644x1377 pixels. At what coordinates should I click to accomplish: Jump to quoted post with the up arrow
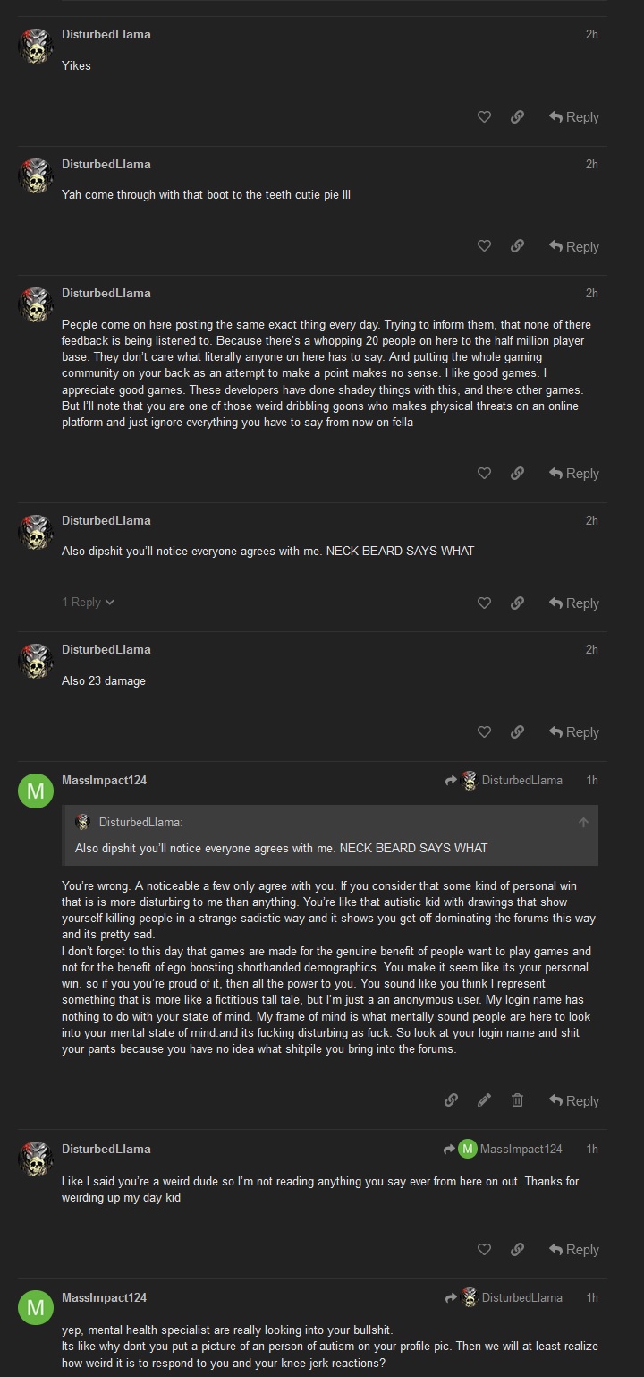[x=583, y=823]
